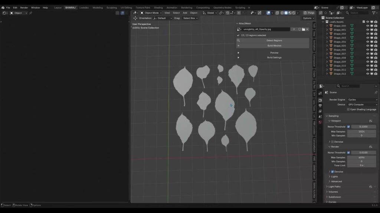Click the Detect Regions button

(x=273, y=41)
